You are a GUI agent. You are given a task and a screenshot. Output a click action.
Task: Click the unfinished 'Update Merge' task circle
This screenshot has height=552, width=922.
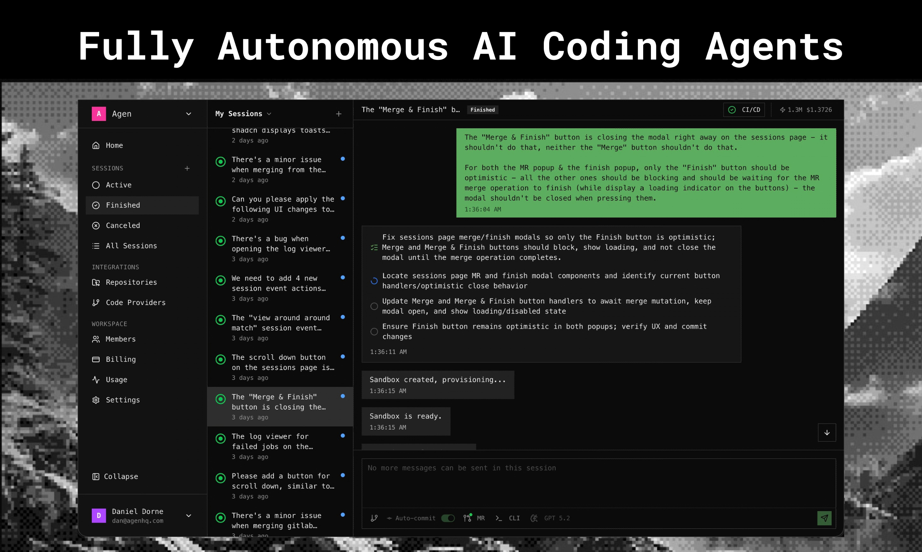[x=374, y=306]
